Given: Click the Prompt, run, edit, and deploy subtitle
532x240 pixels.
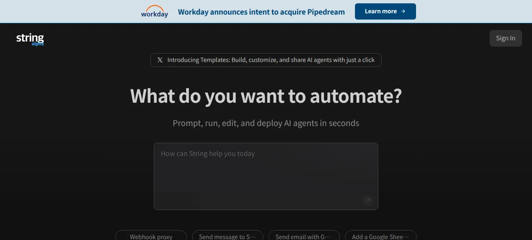Looking at the screenshot, I should pos(266,123).
